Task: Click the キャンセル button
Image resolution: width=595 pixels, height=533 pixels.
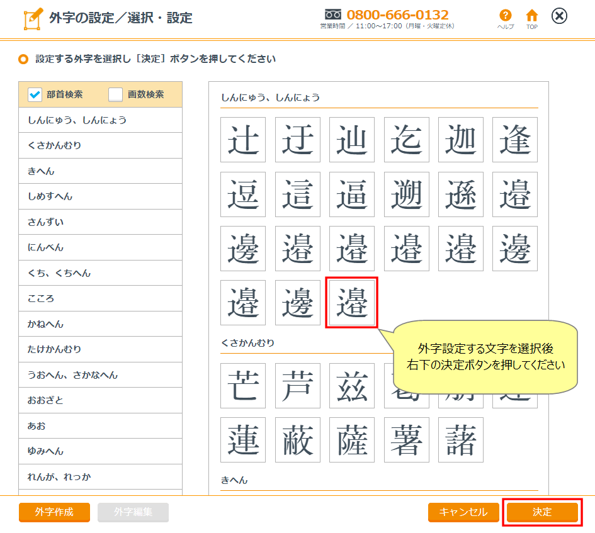Action: (463, 512)
